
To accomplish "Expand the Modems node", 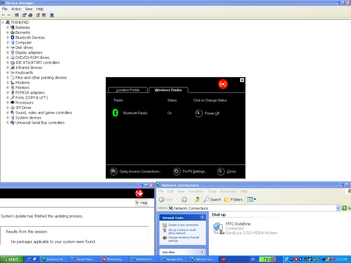I will tap(8, 83).
